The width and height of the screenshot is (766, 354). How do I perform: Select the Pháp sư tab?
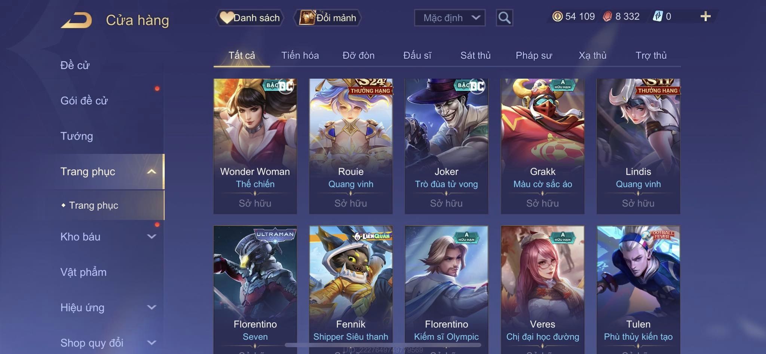click(534, 55)
